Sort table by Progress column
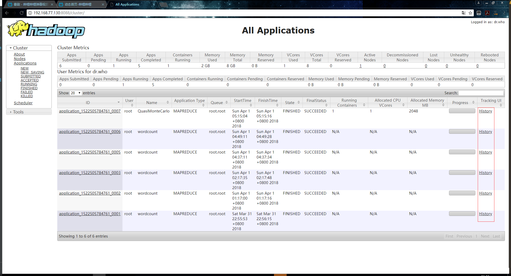The image size is (511, 276). 473,102
